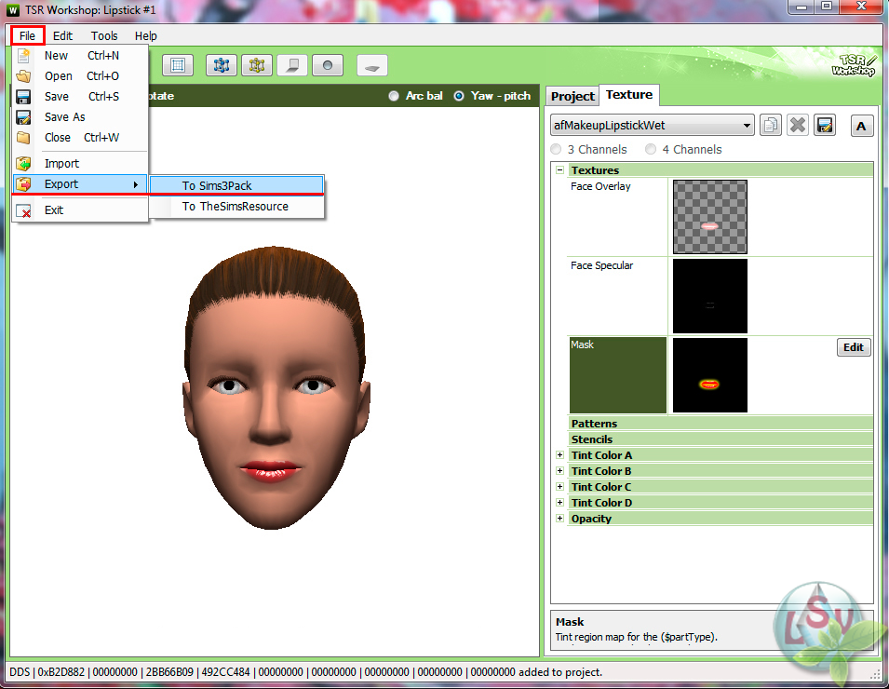Image resolution: width=889 pixels, height=689 pixels.
Task: Click the grid view toolbar icon
Action: pyautogui.click(x=178, y=65)
